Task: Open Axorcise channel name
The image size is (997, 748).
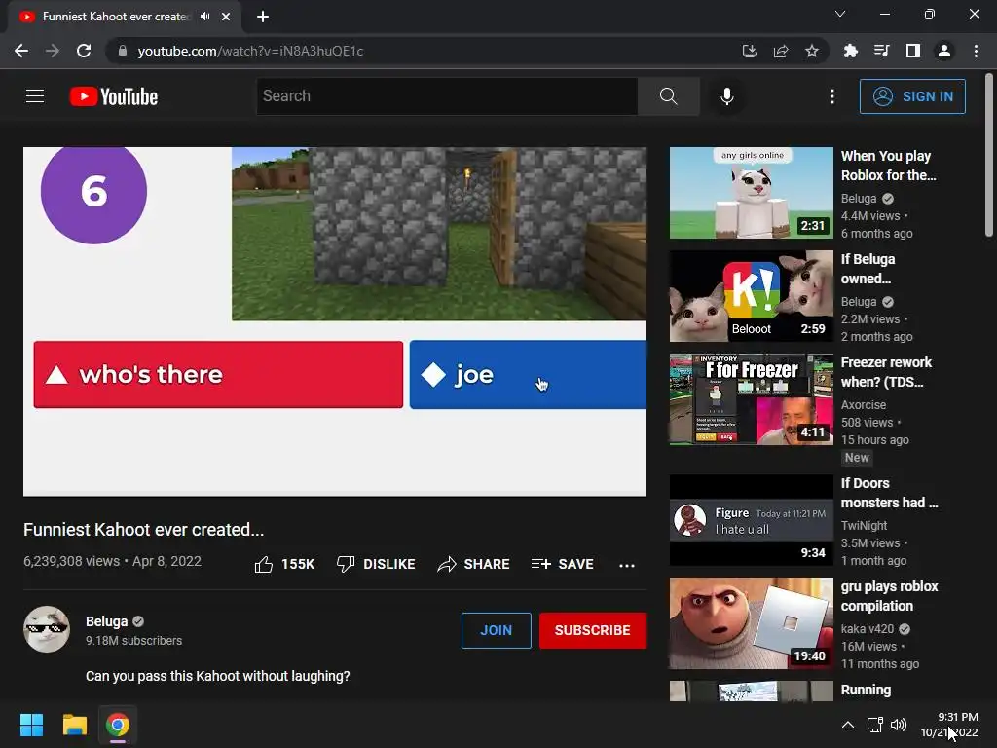Action: point(864,404)
